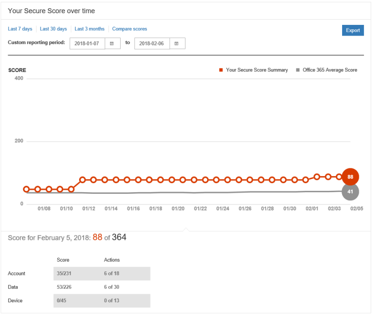
Task: Click the gray 41 average score bubble
Action: (x=350, y=192)
